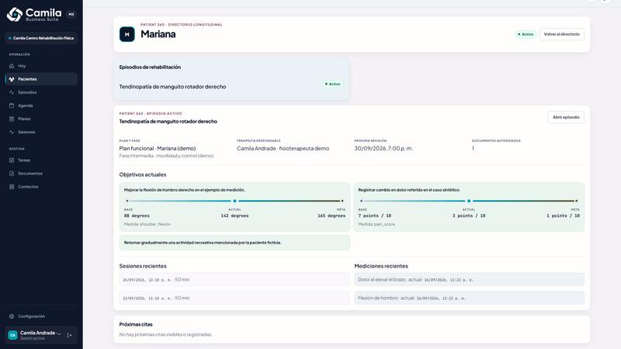Click 'Medida: pain_score' label
This screenshot has width=621, height=349.
(x=376, y=224)
